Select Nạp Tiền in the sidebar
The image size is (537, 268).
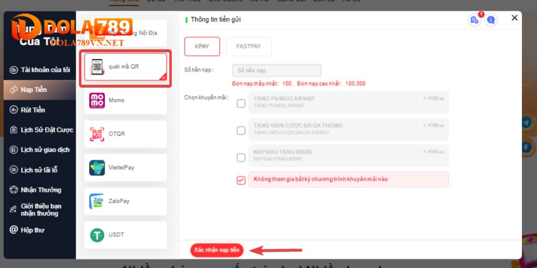pos(40,90)
